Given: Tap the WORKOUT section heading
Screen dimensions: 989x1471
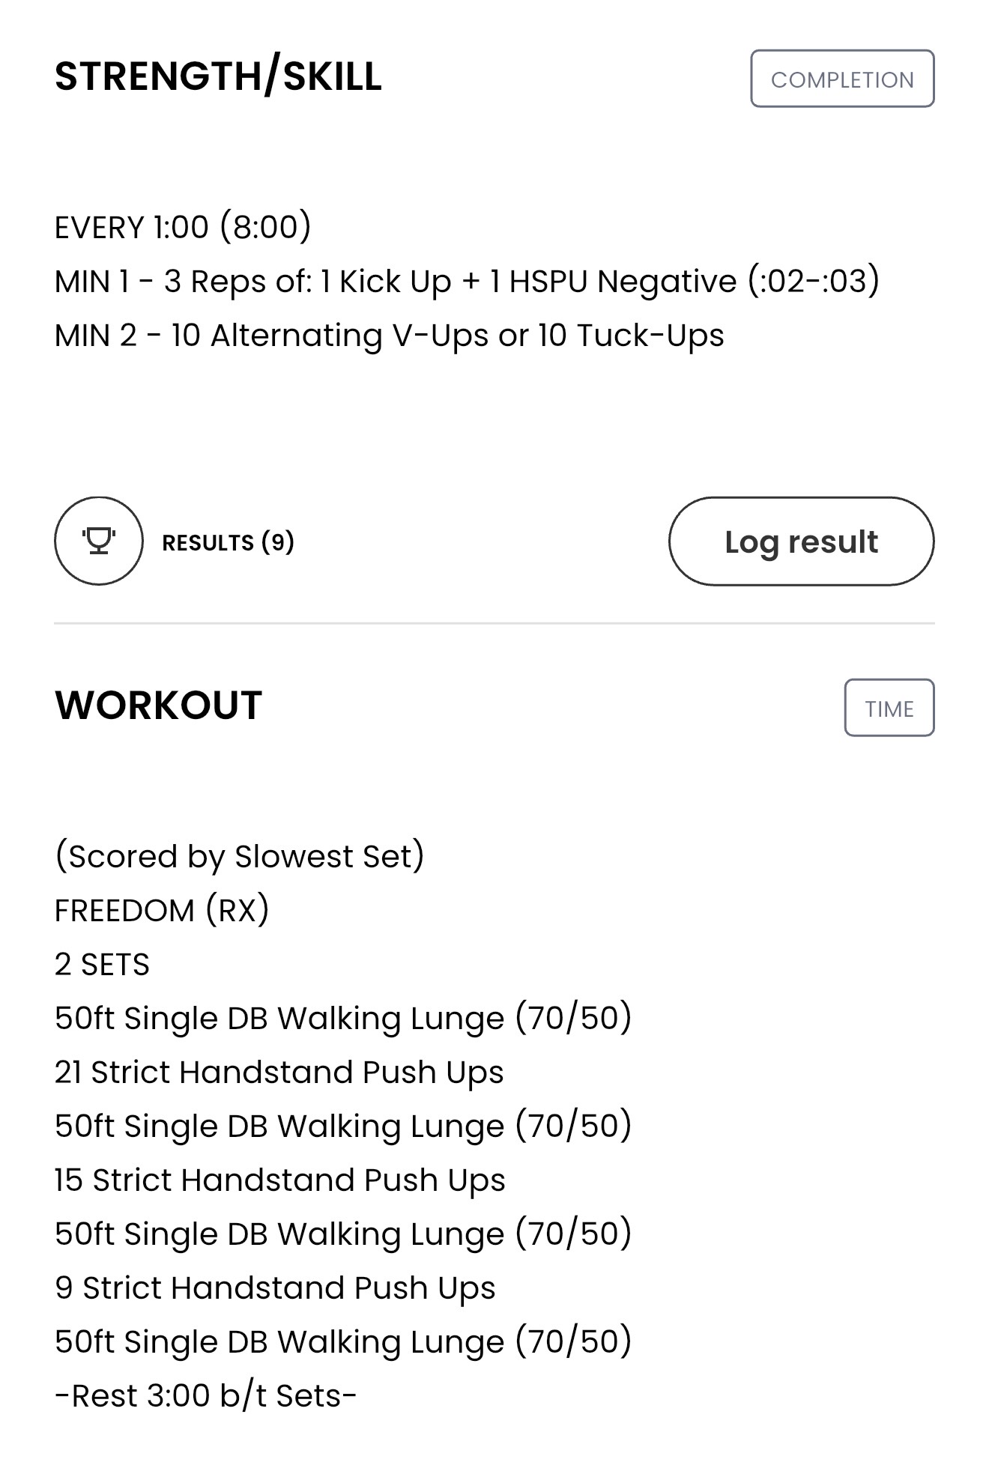Looking at the screenshot, I should point(158,706).
